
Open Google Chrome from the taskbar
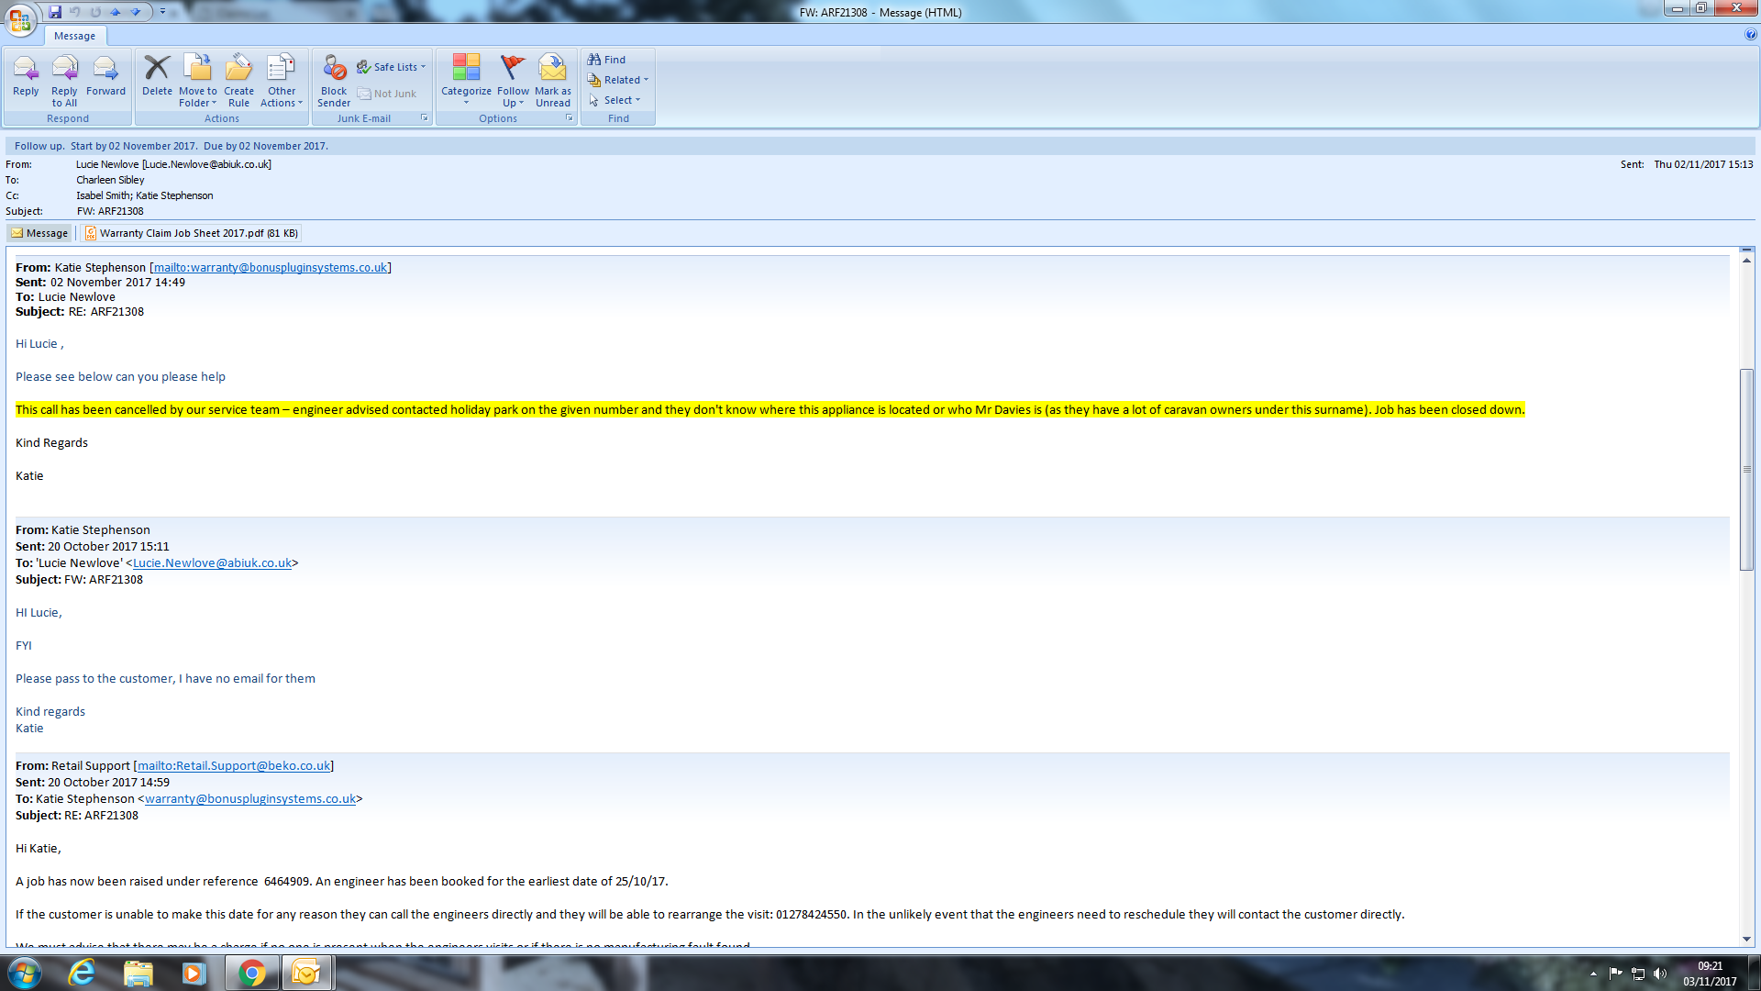tap(251, 973)
